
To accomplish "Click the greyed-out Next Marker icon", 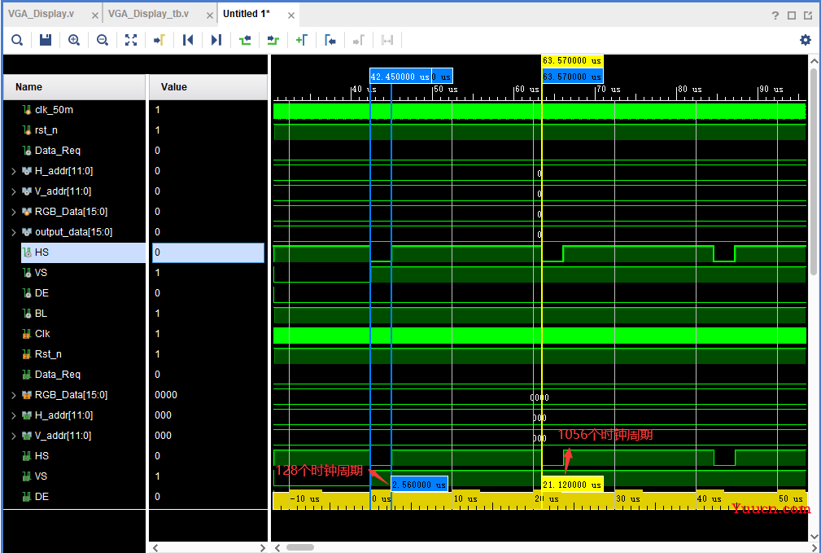I will pos(359,41).
